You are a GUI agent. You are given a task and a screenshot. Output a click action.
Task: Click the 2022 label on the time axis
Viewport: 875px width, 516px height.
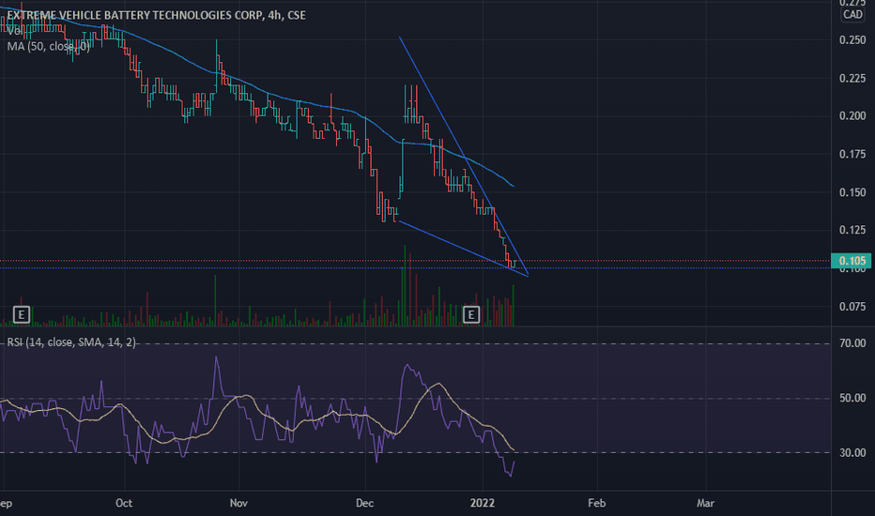click(483, 503)
